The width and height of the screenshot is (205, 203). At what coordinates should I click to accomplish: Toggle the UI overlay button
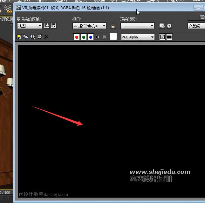[x=162, y=37]
